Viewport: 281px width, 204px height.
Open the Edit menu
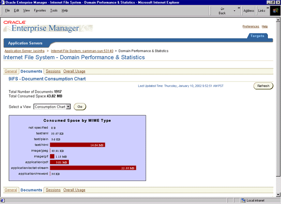[x=16, y=10]
